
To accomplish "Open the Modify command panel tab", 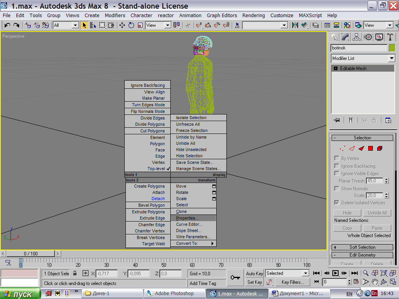I will [345, 37].
